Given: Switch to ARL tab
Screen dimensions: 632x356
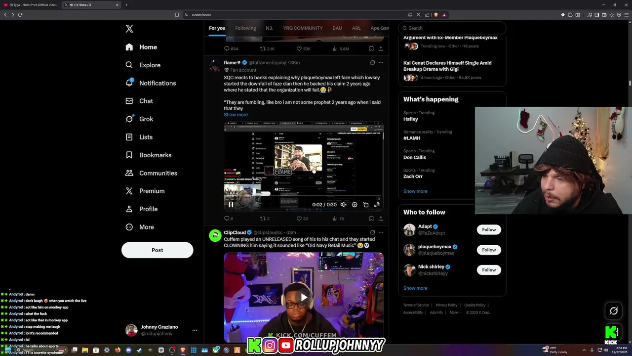Looking at the screenshot, I should click(x=356, y=28).
